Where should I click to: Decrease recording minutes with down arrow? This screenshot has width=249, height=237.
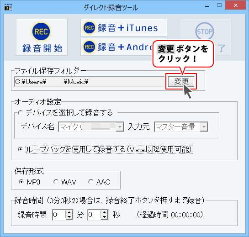tap(69, 217)
